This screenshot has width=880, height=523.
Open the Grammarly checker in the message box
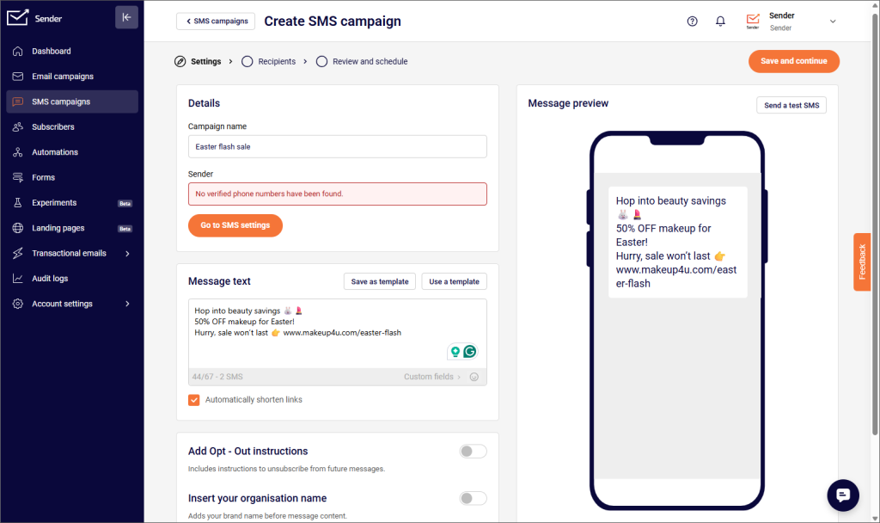(469, 352)
